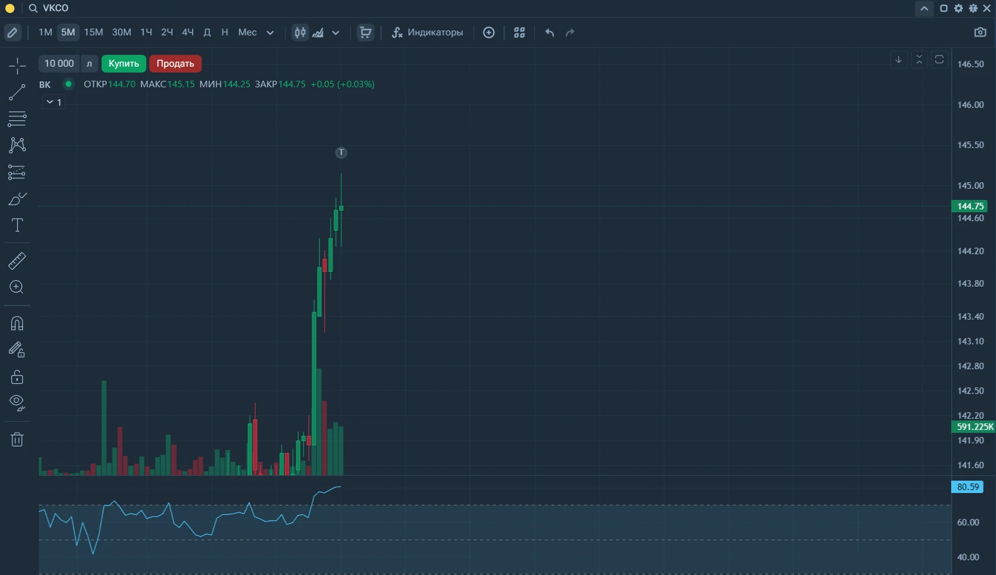Image resolution: width=996 pixels, height=575 pixels.
Task: Select the ruler measure tool
Action: pos(17,261)
